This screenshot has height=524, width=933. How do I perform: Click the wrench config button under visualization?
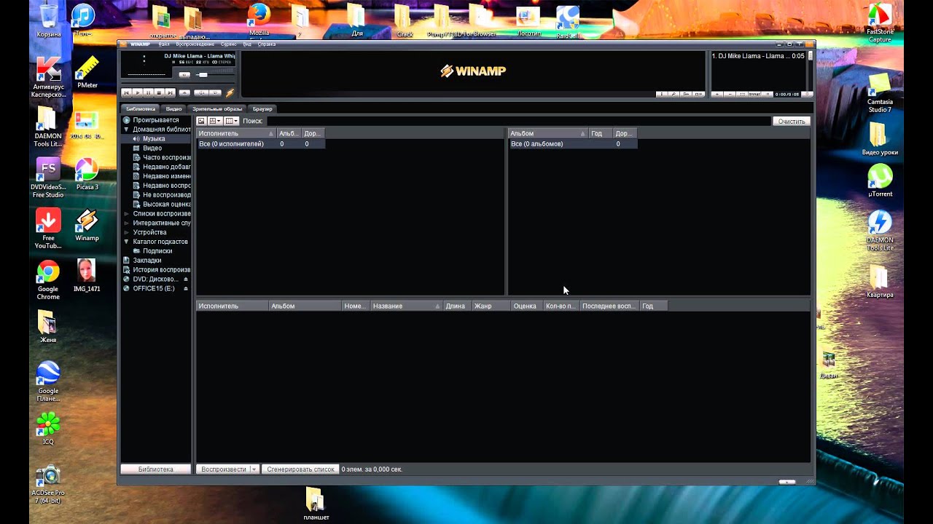click(x=674, y=94)
